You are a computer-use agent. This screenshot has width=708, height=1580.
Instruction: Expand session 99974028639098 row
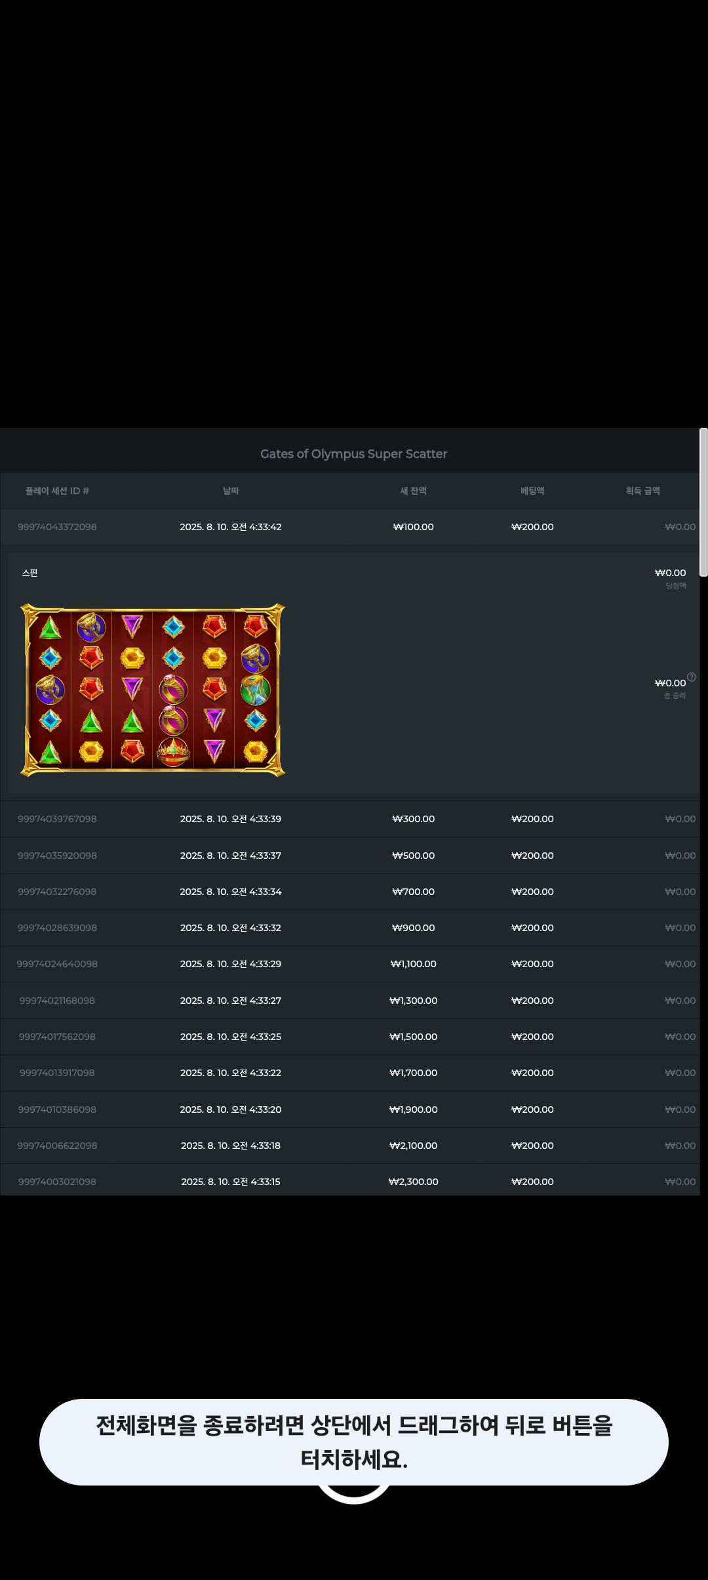click(x=350, y=928)
